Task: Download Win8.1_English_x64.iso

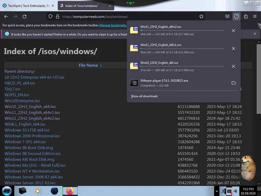Action: tap(25, 124)
